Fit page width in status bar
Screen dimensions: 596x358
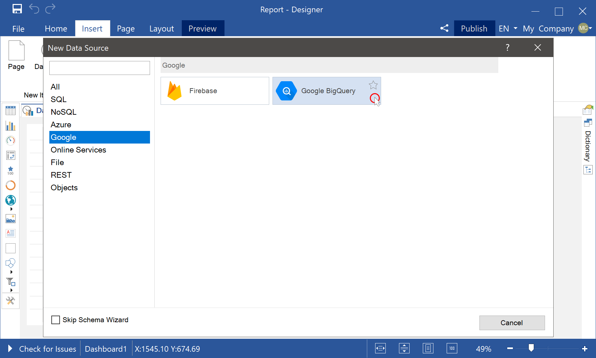click(x=380, y=348)
